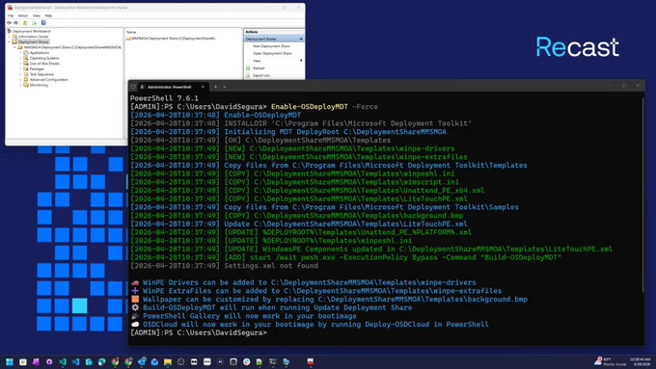The height and width of the screenshot is (369, 656).
Task: Open Microsoft Edge from taskbar
Action: [102, 362]
